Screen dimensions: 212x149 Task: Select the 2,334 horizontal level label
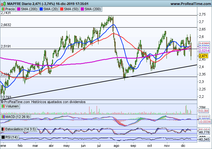point(5,74)
